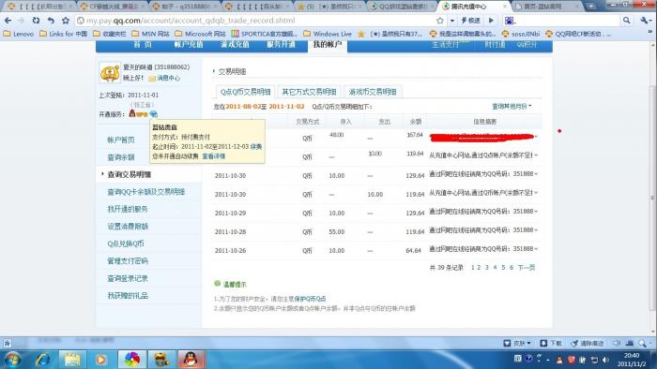Open 我获赠的礼品 sidebar item
Image resolution: width=657 pixels, height=369 pixels.
coord(128,295)
